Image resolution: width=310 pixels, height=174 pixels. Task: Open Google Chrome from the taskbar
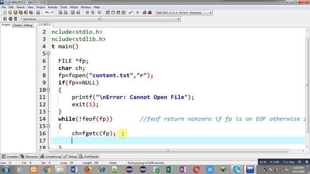click(x=47, y=170)
